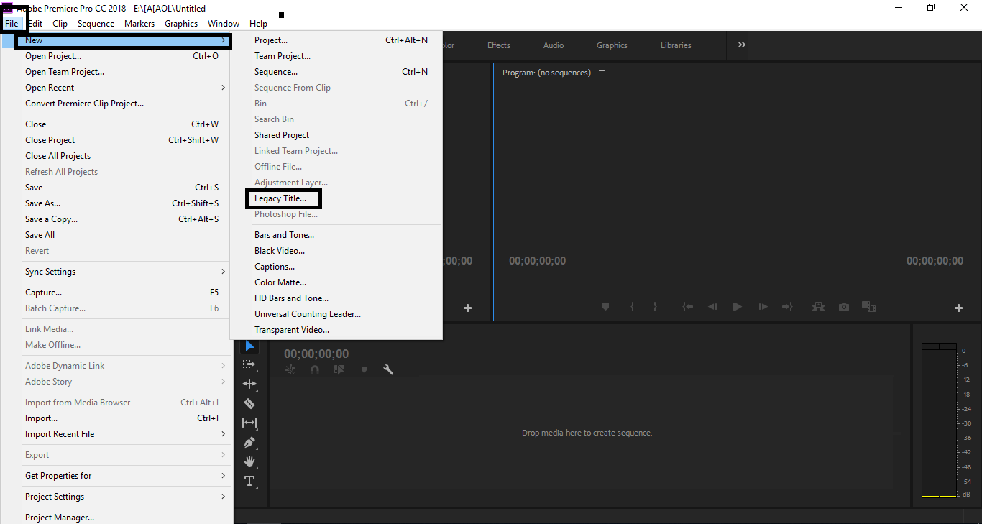
Task: Click the Lift button
Action: (818, 307)
